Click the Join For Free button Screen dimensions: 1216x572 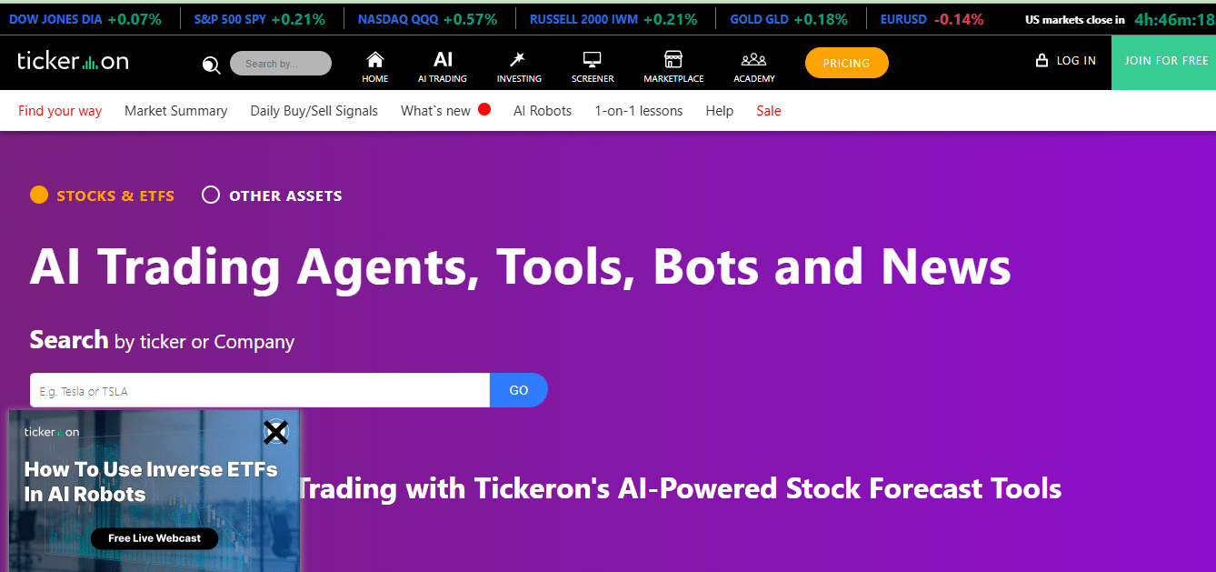[x=1165, y=62]
